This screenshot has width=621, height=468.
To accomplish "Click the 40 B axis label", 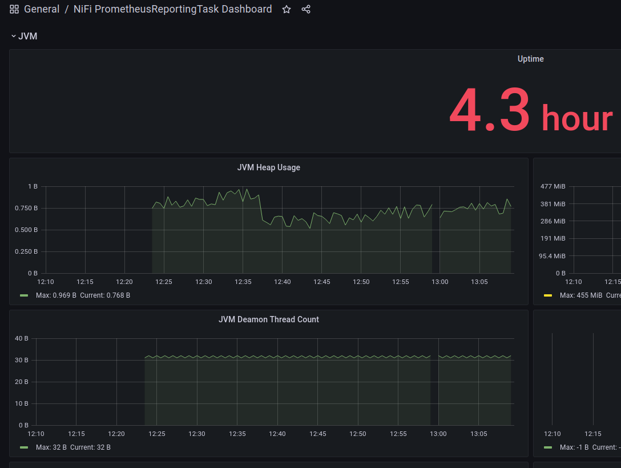I will coord(21,339).
